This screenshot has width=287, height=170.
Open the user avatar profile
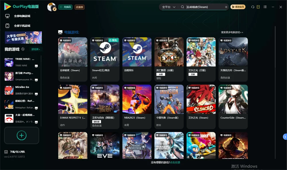(x=51, y=7)
